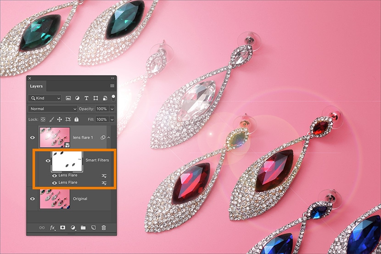Hide the lens flare 1 layer
This screenshot has width=381, height=254.
[32, 137]
